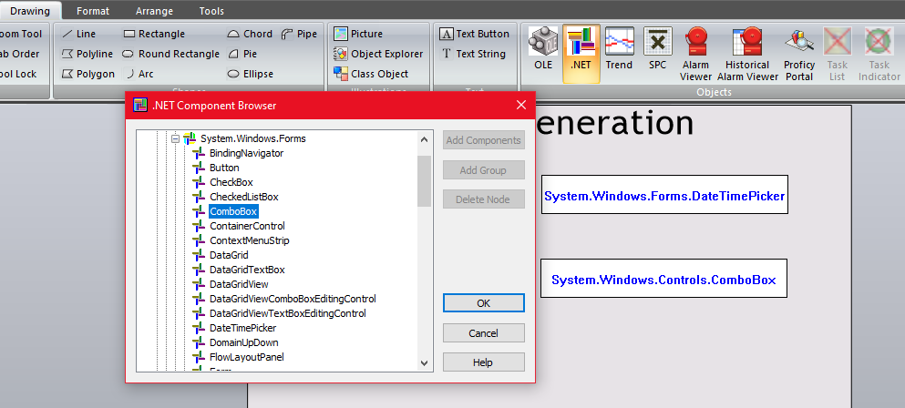
Task: Insert an Alarm Viewer object
Action: pos(696,53)
